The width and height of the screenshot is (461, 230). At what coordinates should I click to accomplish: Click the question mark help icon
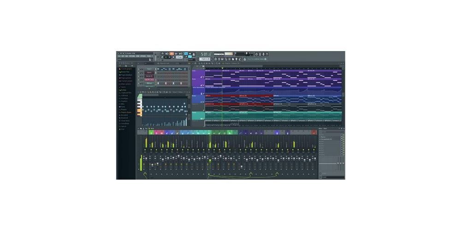[x=267, y=54]
